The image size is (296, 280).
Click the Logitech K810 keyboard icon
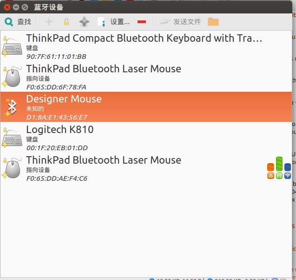click(12, 138)
